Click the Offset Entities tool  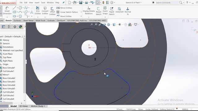click(x=52, y=11)
